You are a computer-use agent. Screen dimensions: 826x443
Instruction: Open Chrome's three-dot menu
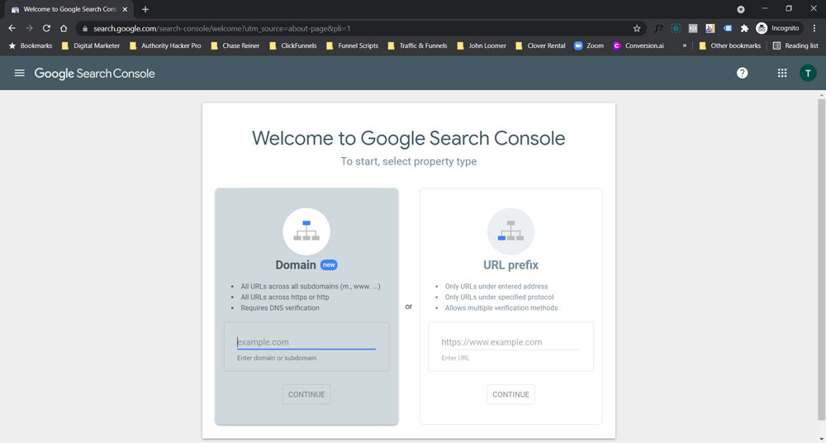[x=814, y=28]
